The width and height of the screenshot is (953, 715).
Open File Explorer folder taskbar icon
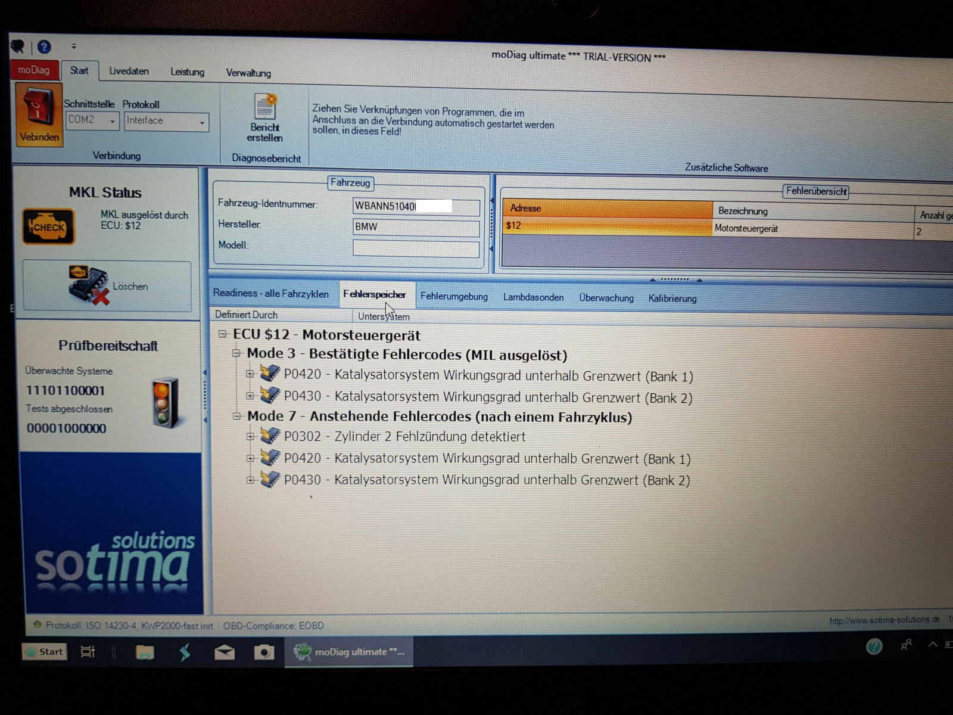[145, 652]
